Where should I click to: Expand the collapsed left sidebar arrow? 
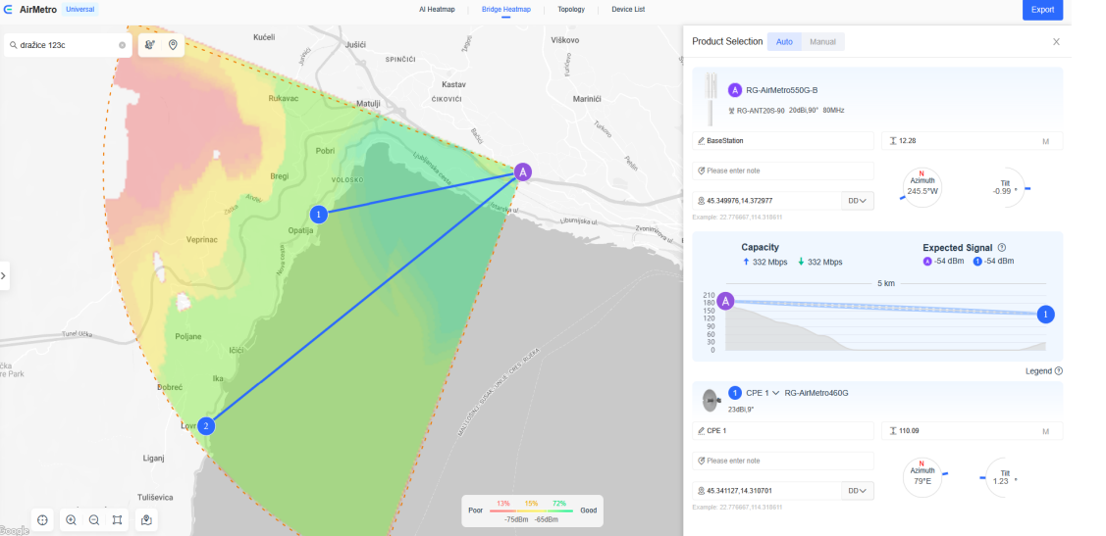pyautogui.click(x=4, y=276)
